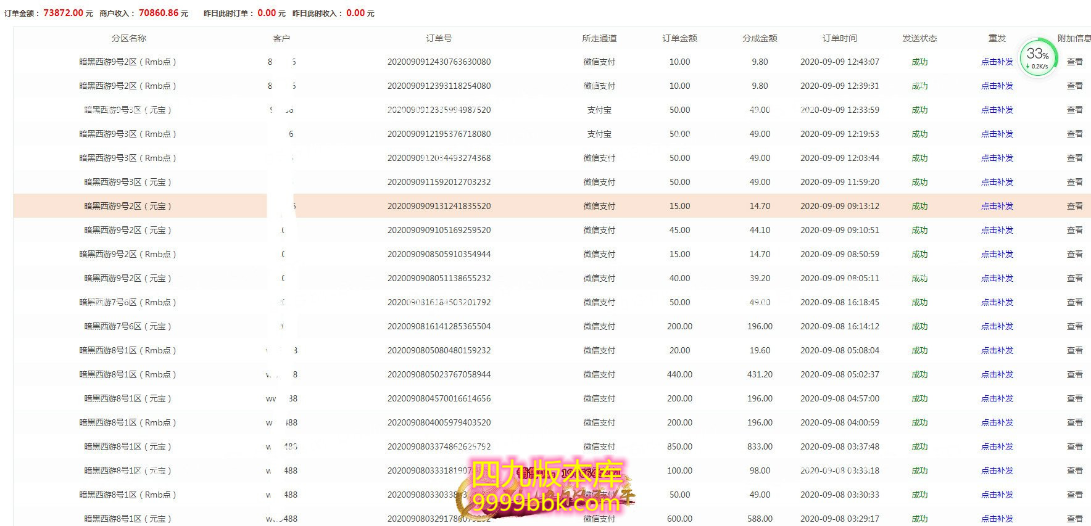The width and height of the screenshot is (1091, 526).
Task: Select order number 2020090909131241835520
Action: click(x=439, y=206)
